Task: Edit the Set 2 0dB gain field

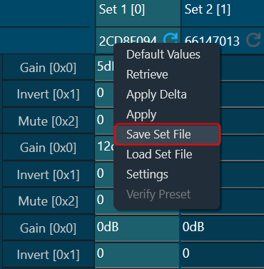Action: pos(222,228)
